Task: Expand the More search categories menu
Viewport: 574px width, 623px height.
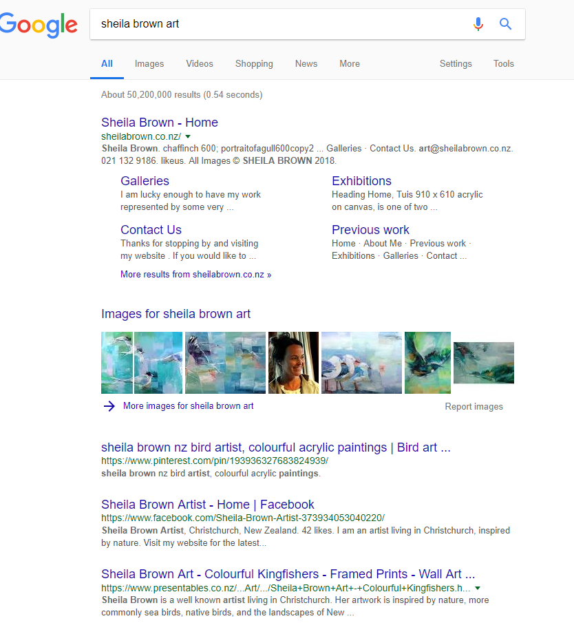Action: (350, 63)
